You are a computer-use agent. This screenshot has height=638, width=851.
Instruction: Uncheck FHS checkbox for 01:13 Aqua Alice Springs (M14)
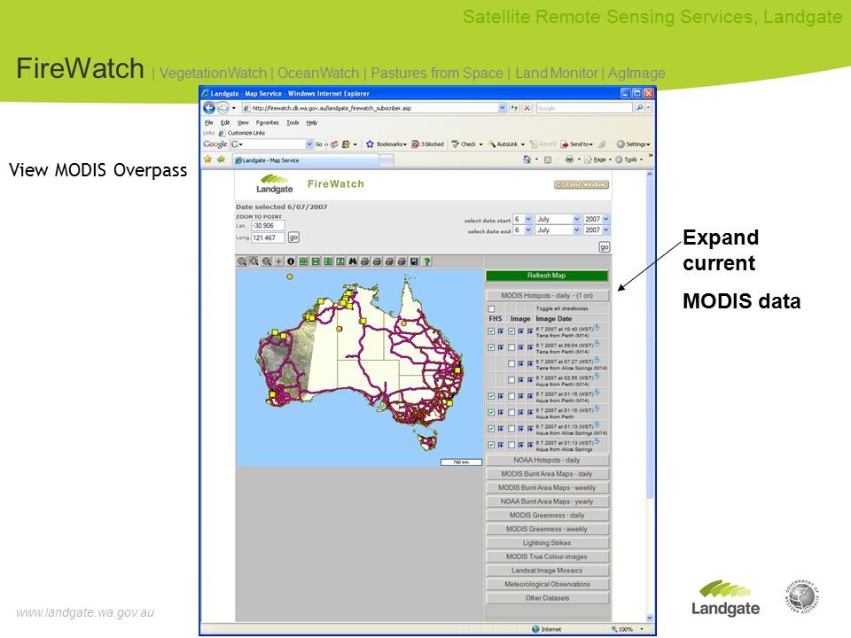(x=491, y=429)
